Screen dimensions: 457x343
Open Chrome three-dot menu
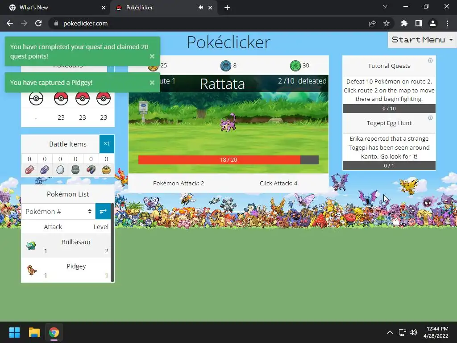(x=447, y=23)
